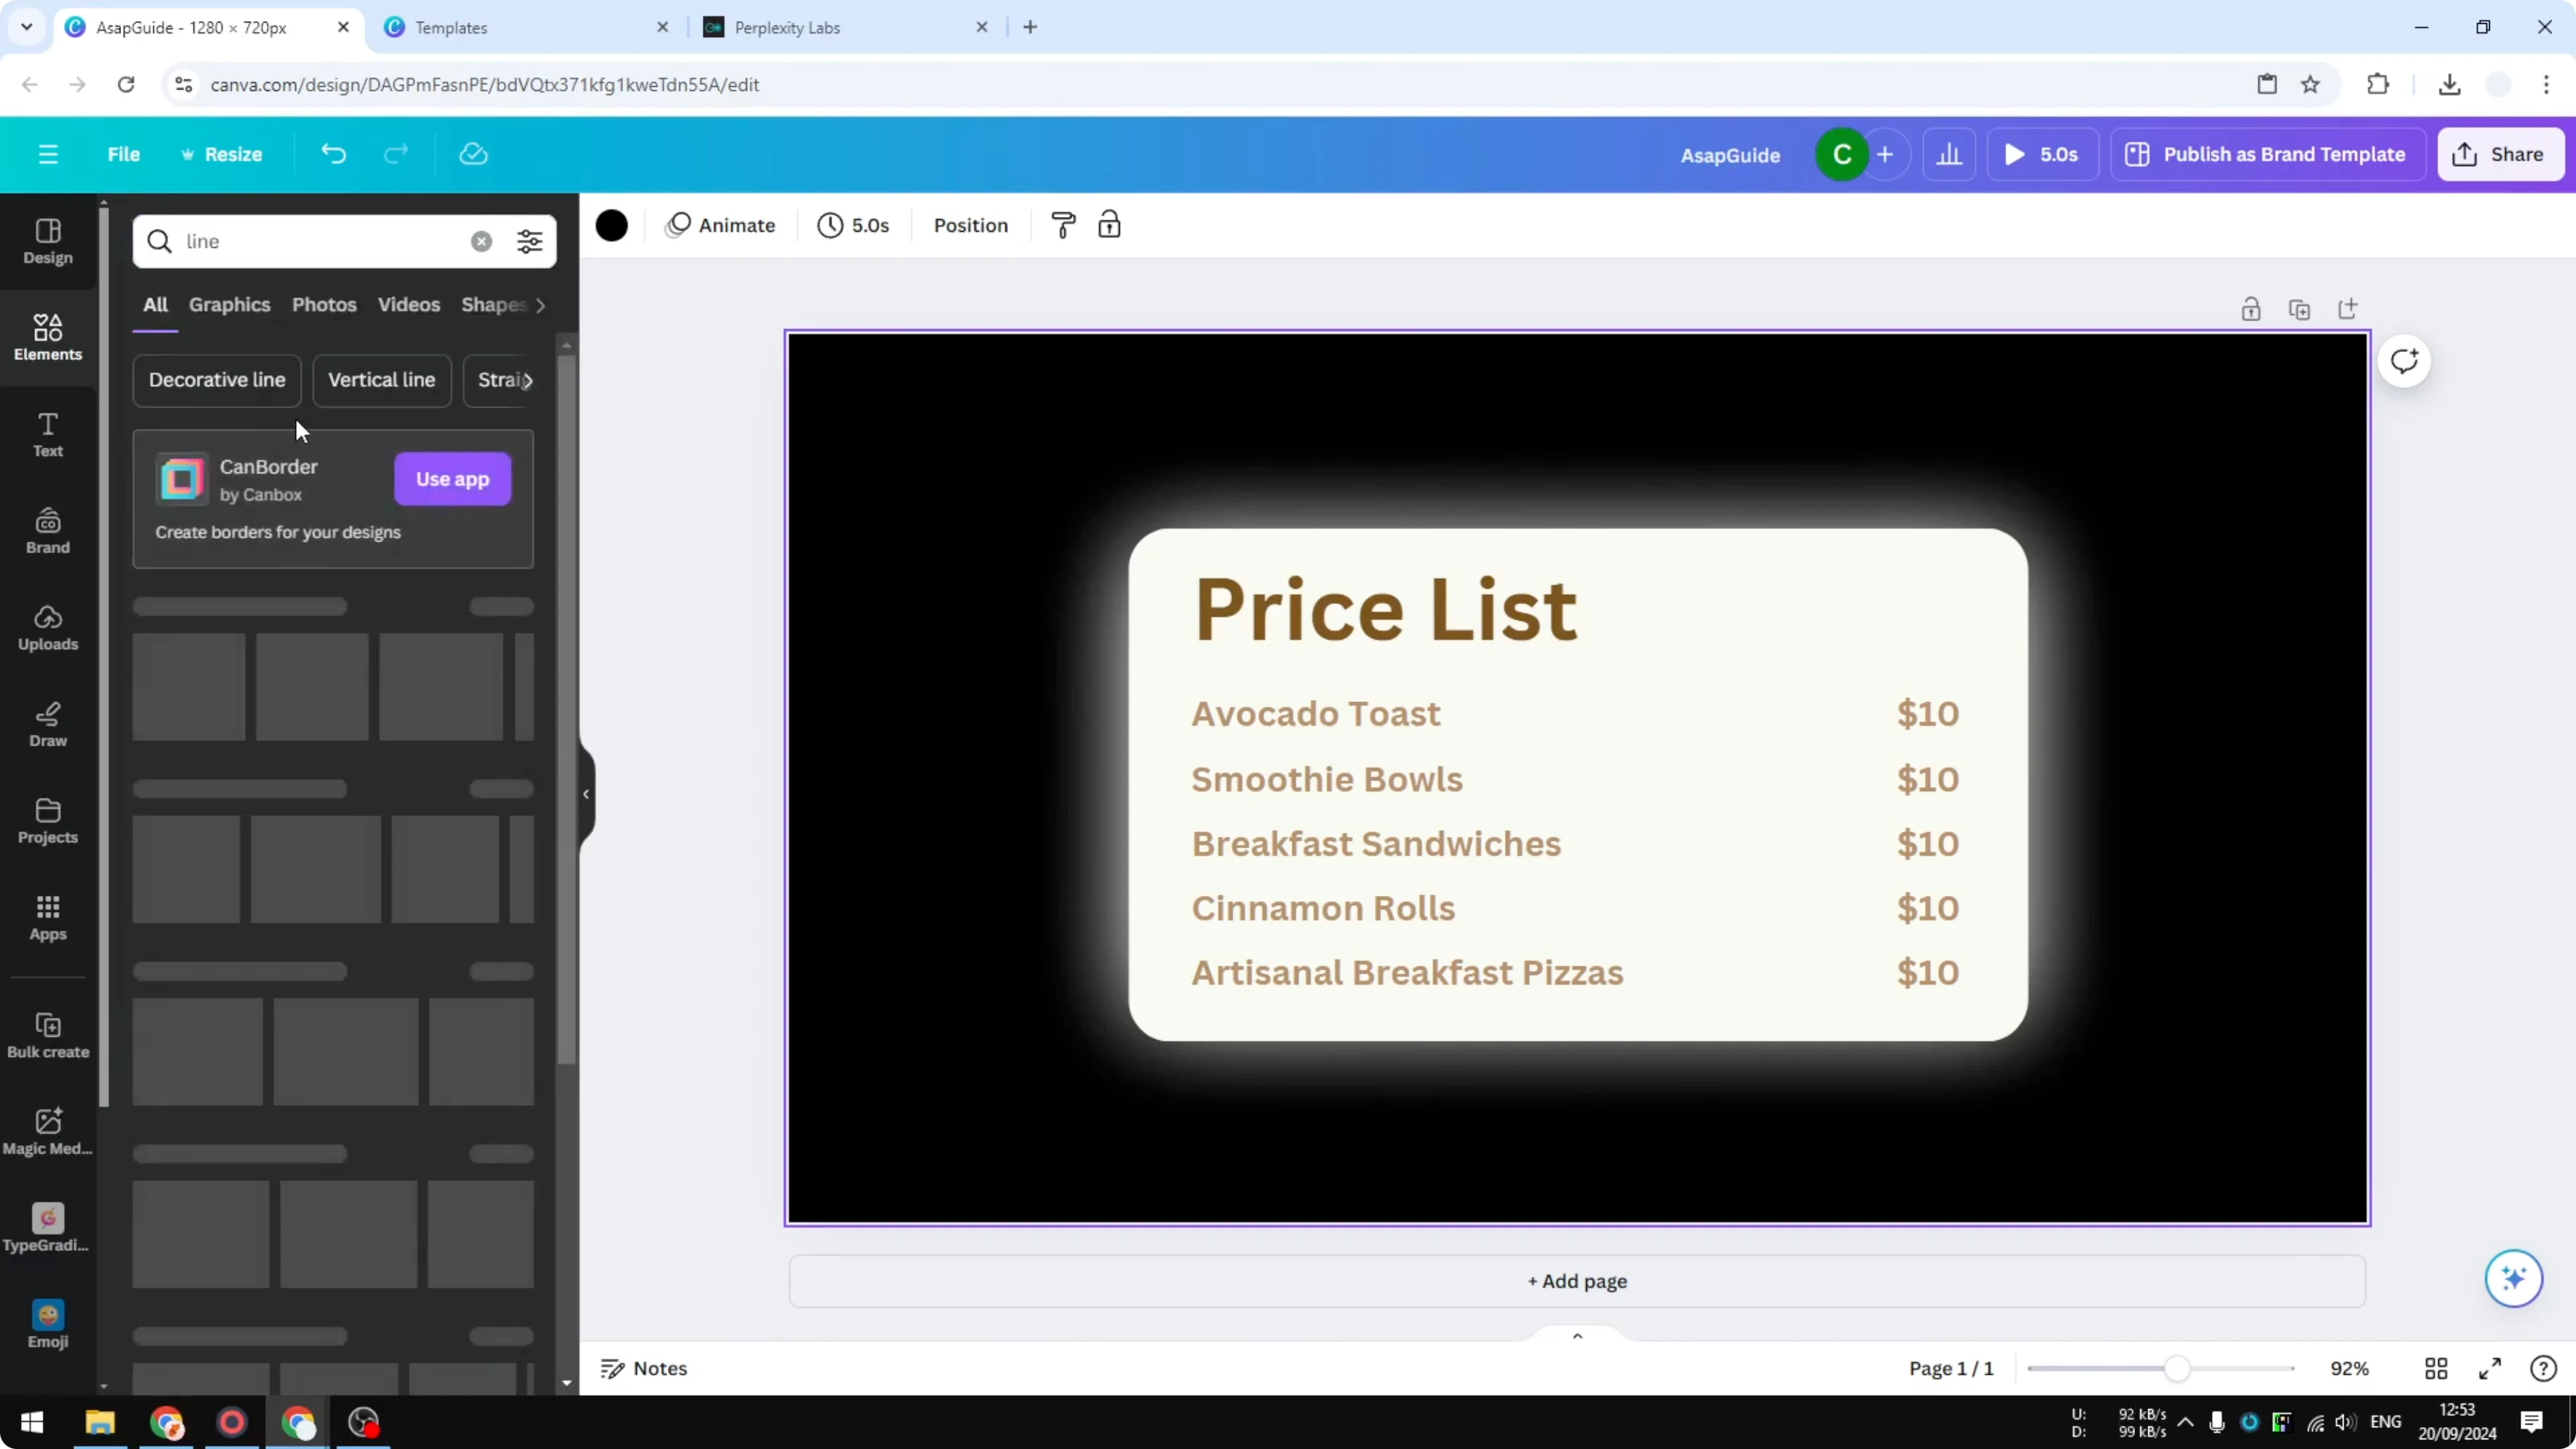Click the lock icon in the toolbar
Image resolution: width=2576 pixels, height=1449 pixels.
tap(1109, 225)
